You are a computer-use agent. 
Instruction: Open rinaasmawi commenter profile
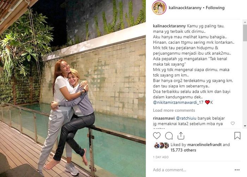[x=164, y=118]
